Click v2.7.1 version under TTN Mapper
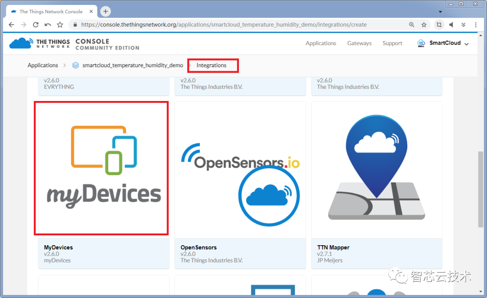Image resolution: width=487 pixels, height=298 pixels. [324, 254]
